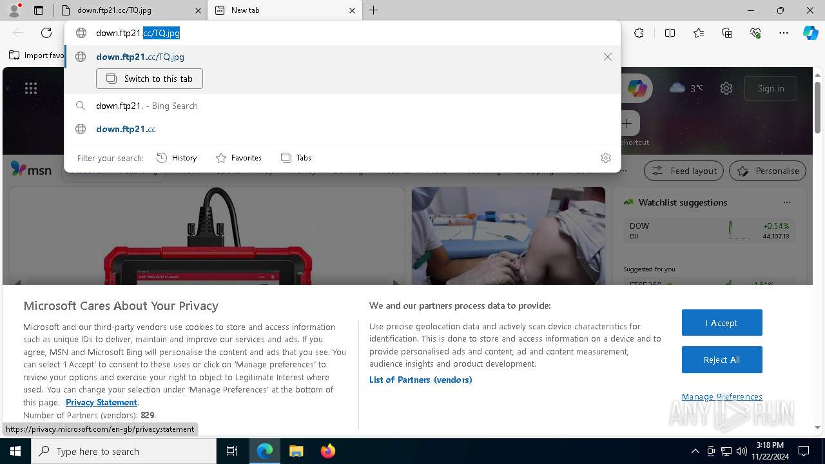
Task: Show hidden system tray icons
Action: click(x=695, y=451)
